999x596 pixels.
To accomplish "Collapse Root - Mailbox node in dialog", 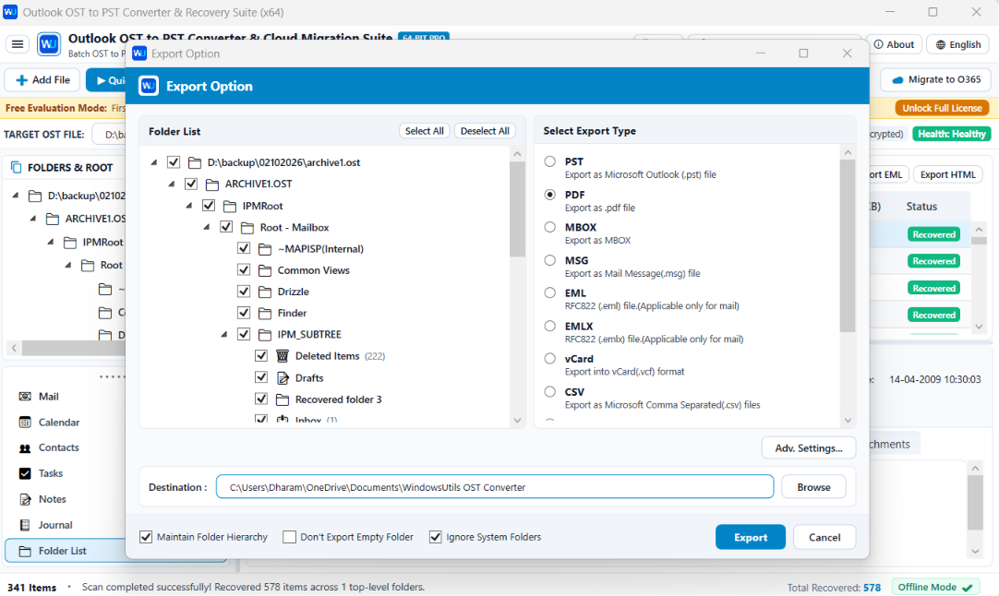I will 207,227.
